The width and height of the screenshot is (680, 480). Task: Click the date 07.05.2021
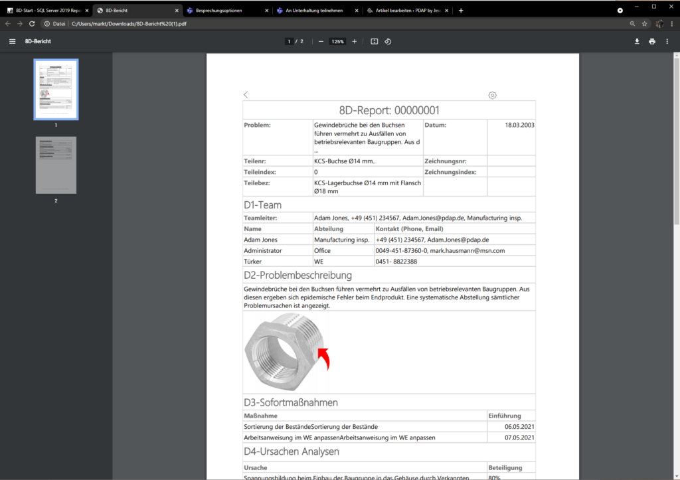pyautogui.click(x=519, y=438)
